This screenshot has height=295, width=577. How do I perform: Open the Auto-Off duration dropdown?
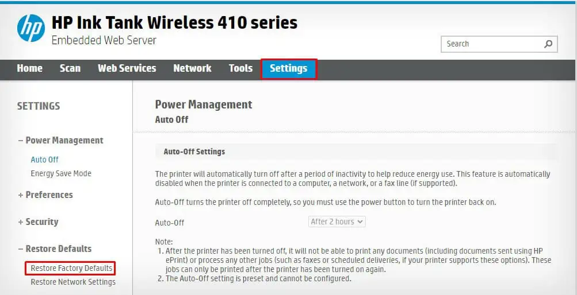[337, 222]
